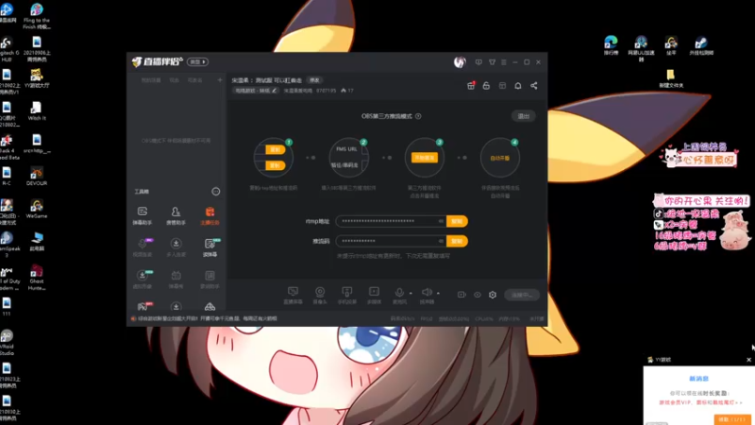Screen dimensions: 755x425
Task: Select the DEVOUR desktop shortcut
Action: 37,177
